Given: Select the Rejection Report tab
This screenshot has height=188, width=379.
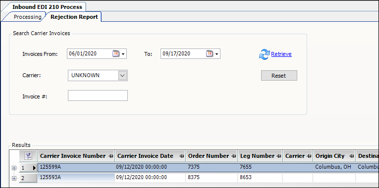Looking at the screenshot, I should [74, 17].
